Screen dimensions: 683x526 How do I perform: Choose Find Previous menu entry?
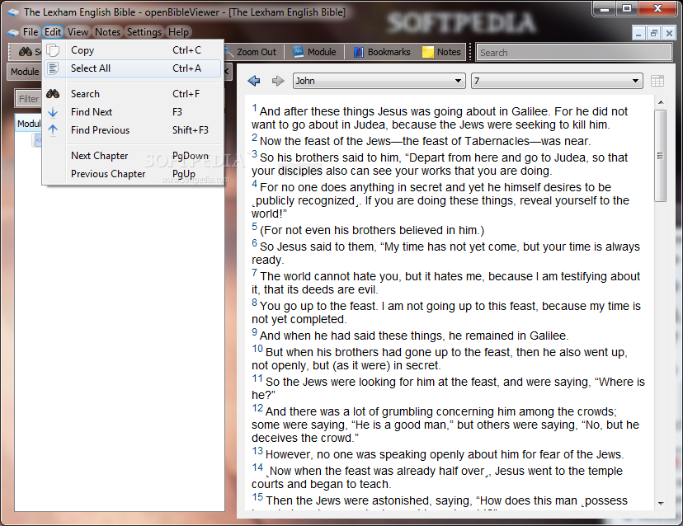point(133,130)
